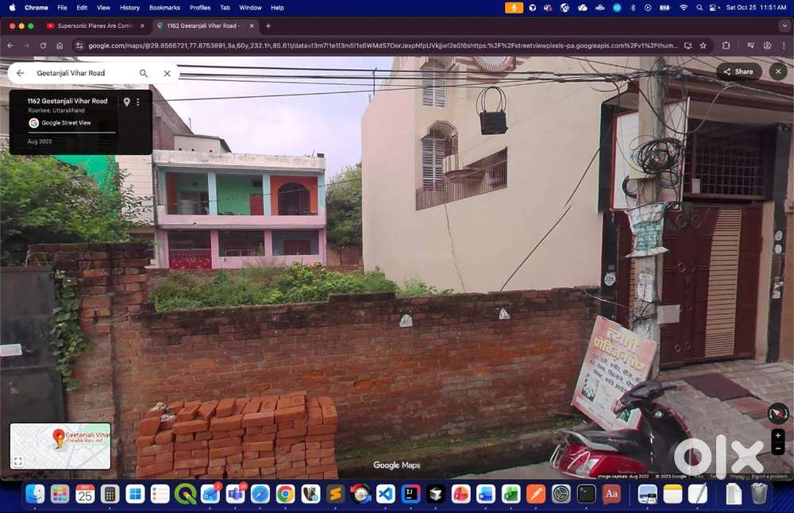Image resolution: width=794 pixels, height=513 pixels.
Task: Click the Report a problem link
Action: coord(769,476)
